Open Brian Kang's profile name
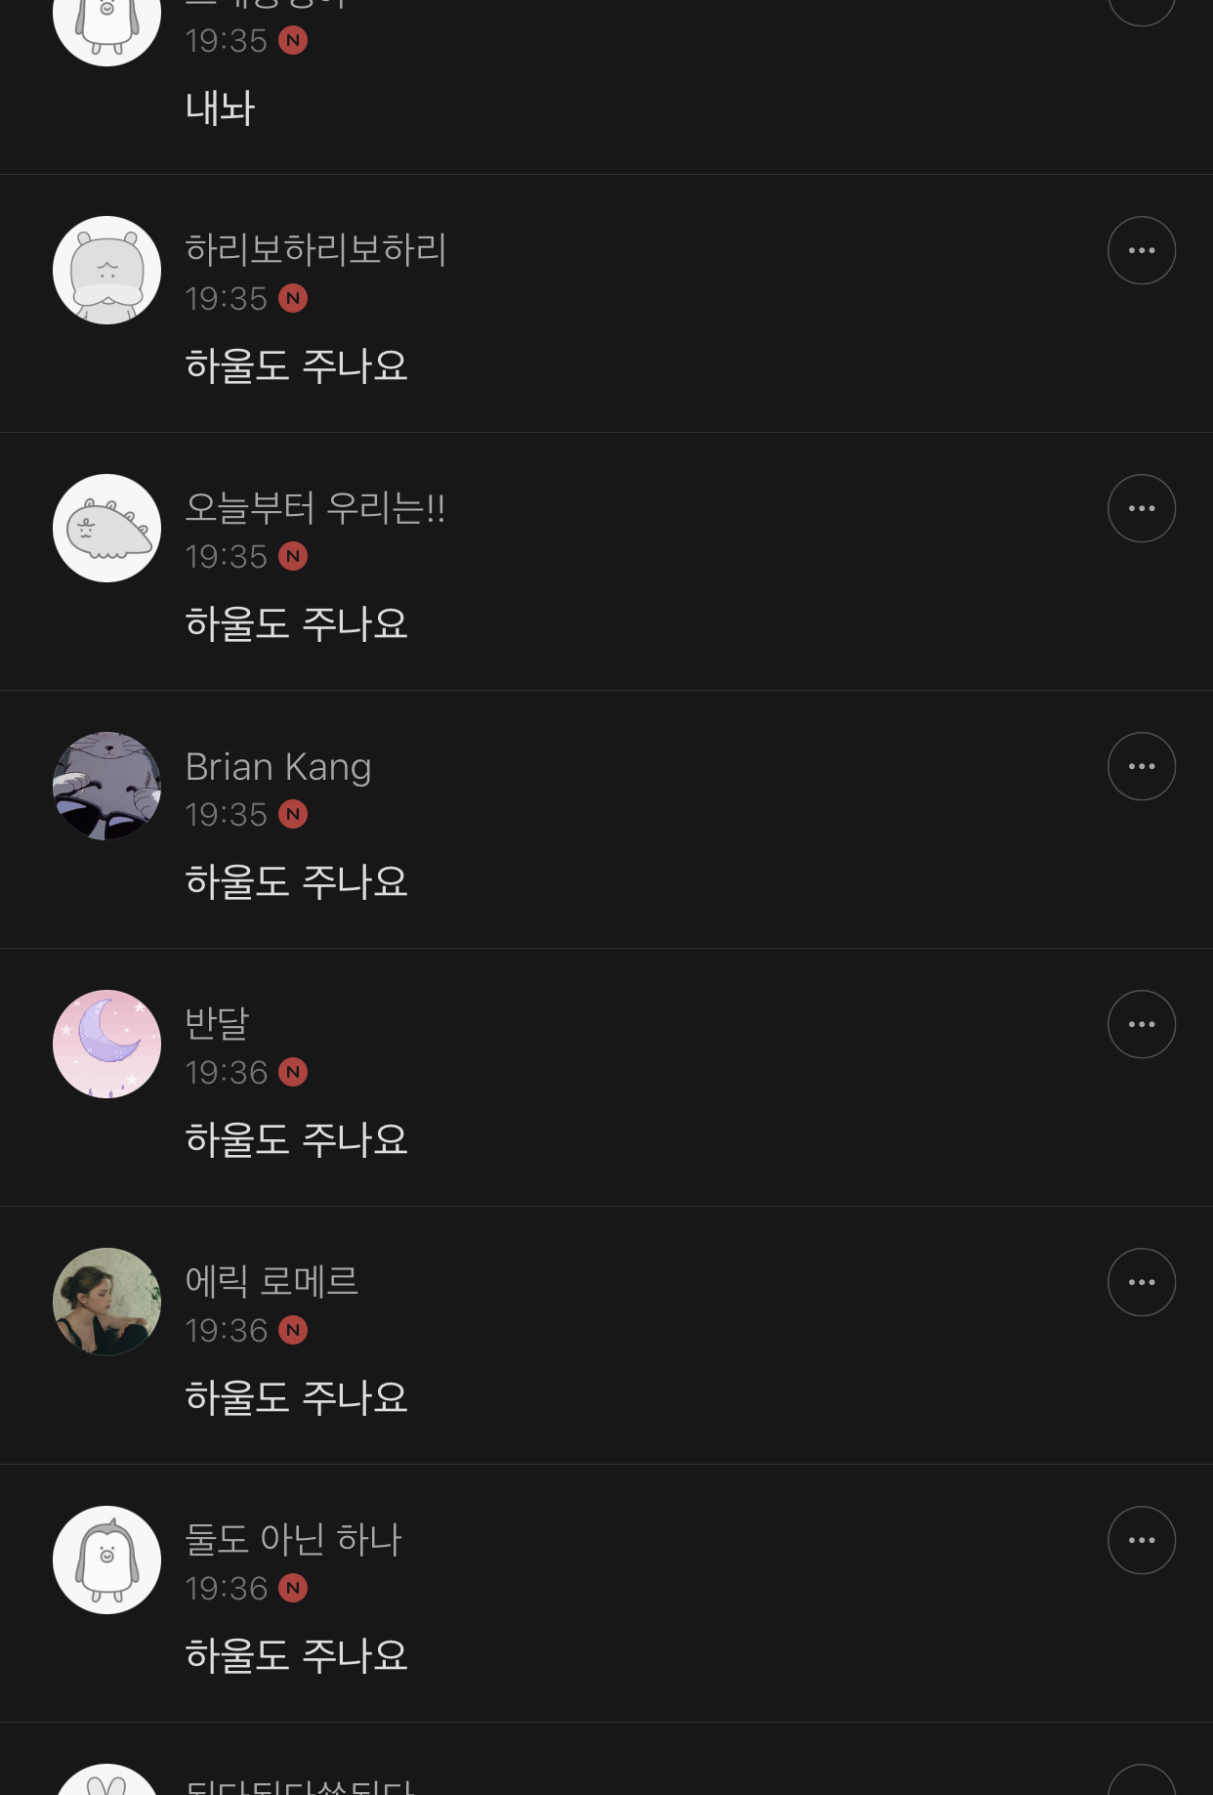 pos(278,768)
